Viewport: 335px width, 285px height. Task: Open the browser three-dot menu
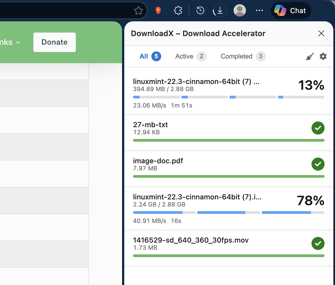tap(259, 10)
